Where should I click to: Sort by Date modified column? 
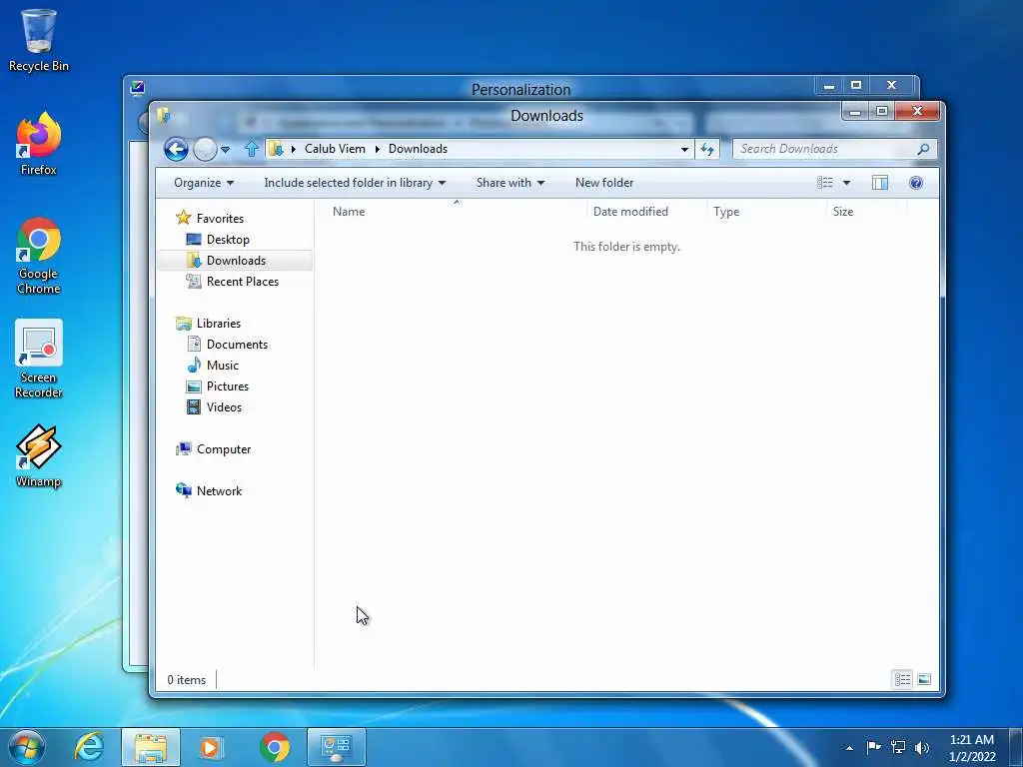(x=630, y=212)
